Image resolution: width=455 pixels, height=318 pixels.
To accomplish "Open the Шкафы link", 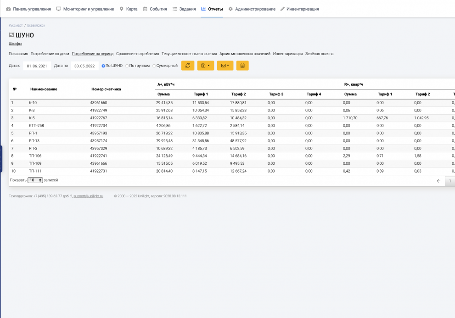I will click(x=15, y=44).
